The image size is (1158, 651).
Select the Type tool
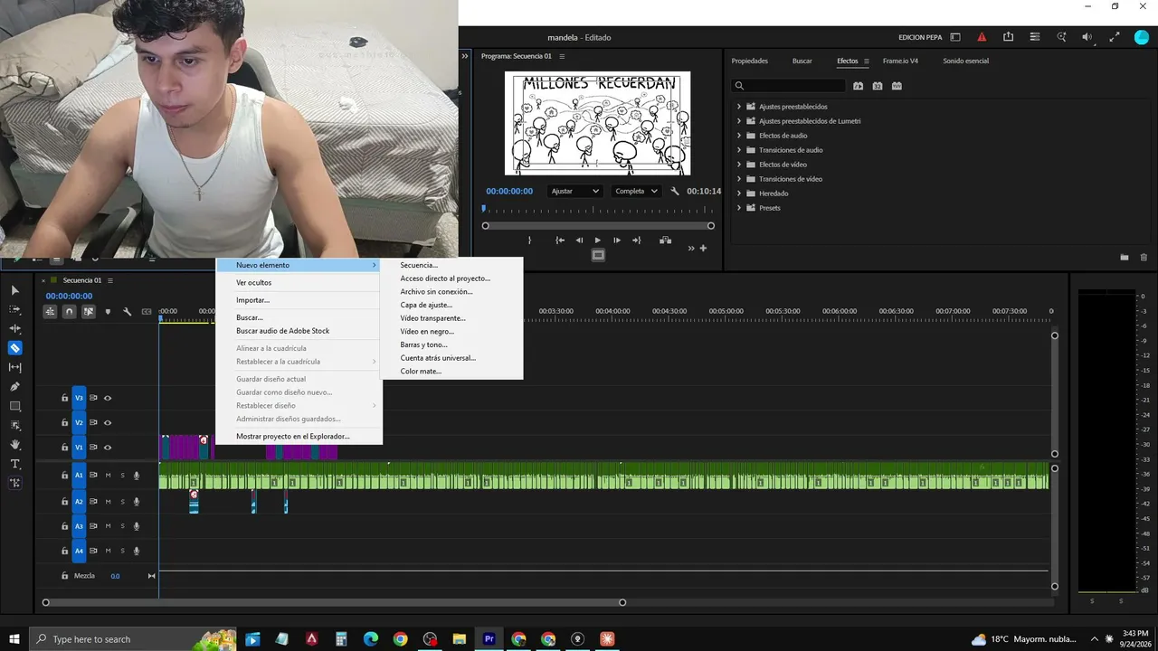coord(15,464)
